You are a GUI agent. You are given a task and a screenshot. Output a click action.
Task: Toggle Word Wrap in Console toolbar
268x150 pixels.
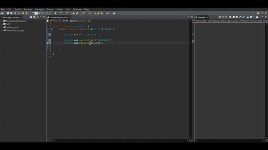pos(237,17)
